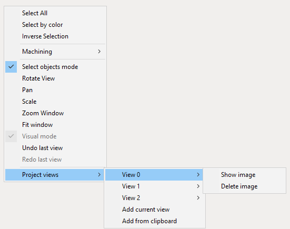Expand the Machining submenu arrow
The height and width of the screenshot is (229, 290).
[x=99, y=52]
